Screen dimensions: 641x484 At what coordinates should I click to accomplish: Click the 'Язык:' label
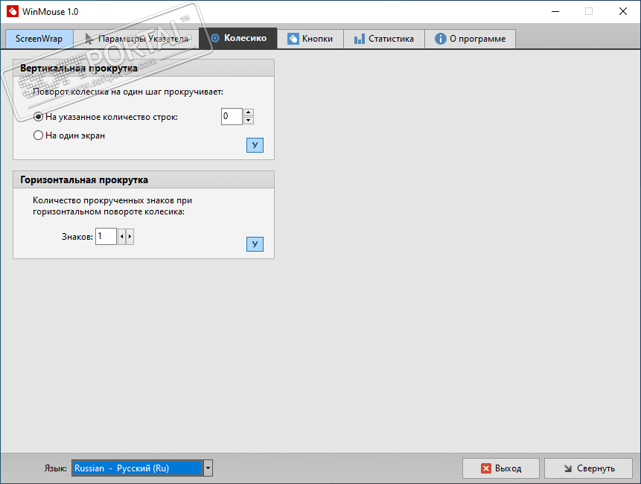coord(56,468)
